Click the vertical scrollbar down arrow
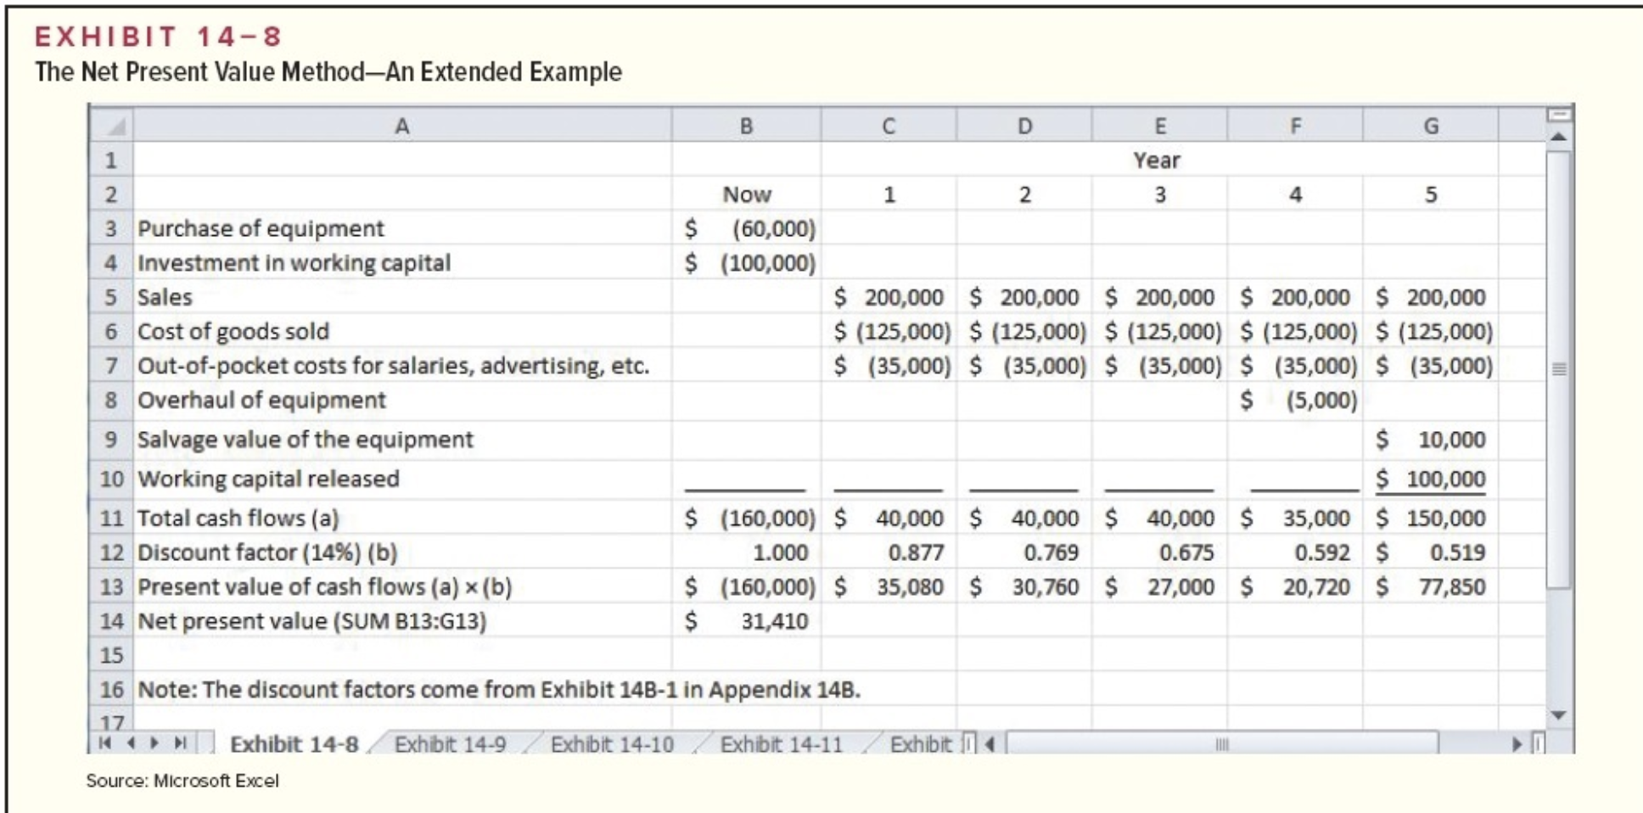 (x=1558, y=714)
